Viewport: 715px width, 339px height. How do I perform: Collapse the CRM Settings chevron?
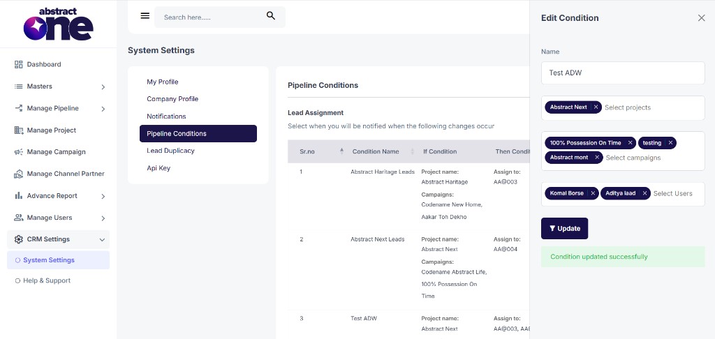point(102,239)
